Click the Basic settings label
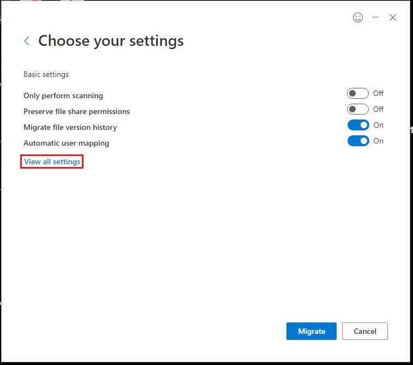 pos(46,75)
